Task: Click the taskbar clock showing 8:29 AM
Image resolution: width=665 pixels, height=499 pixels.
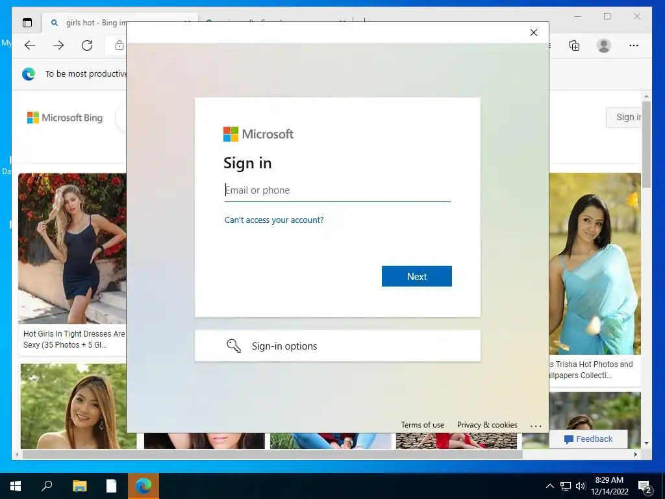Action: tap(609, 486)
